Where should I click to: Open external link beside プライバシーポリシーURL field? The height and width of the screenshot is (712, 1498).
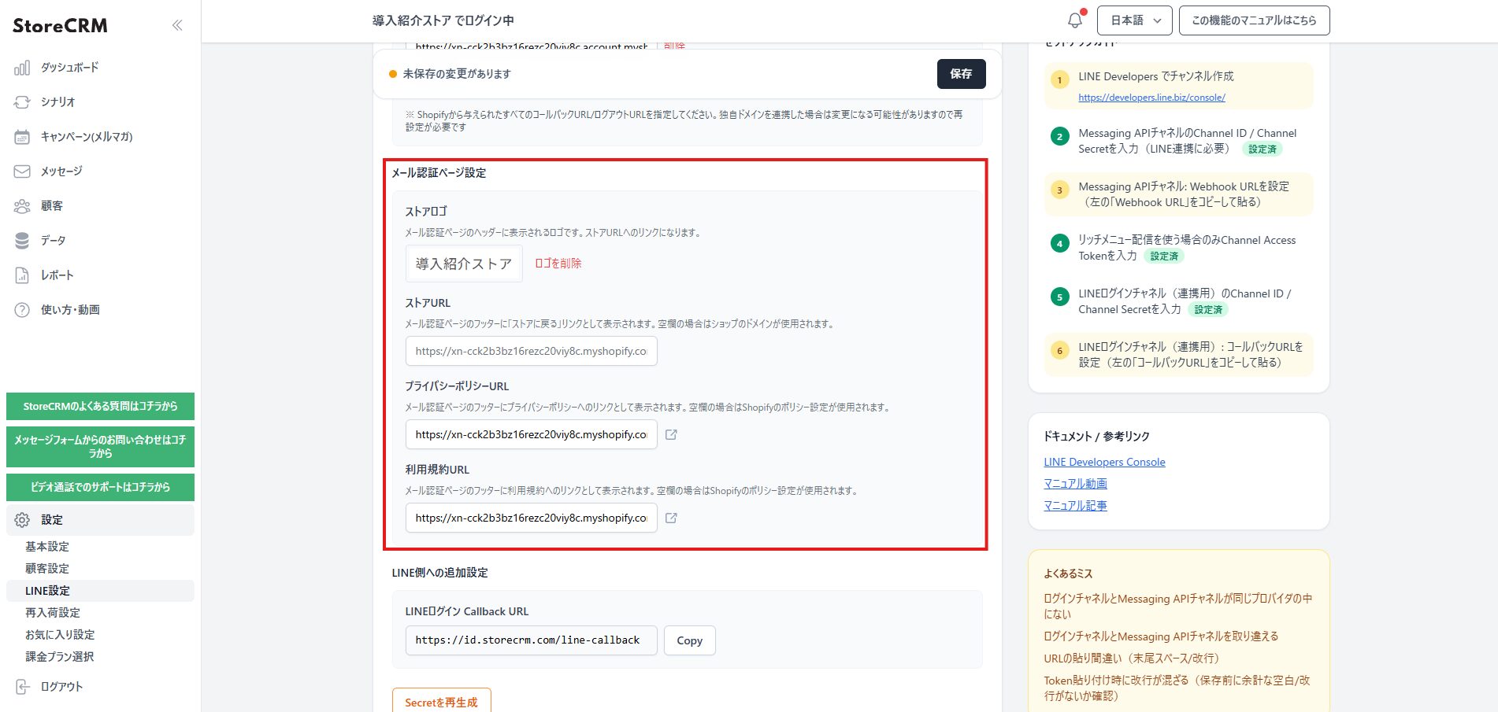(x=671, y=434)
